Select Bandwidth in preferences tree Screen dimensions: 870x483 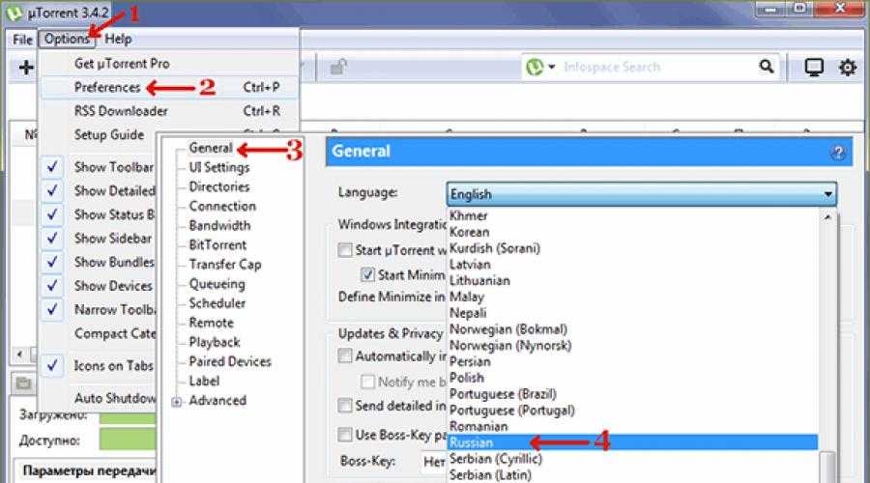(x=219, y=226)
